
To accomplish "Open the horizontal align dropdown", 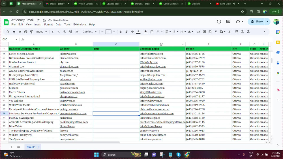I will click(x=168, y=32).
